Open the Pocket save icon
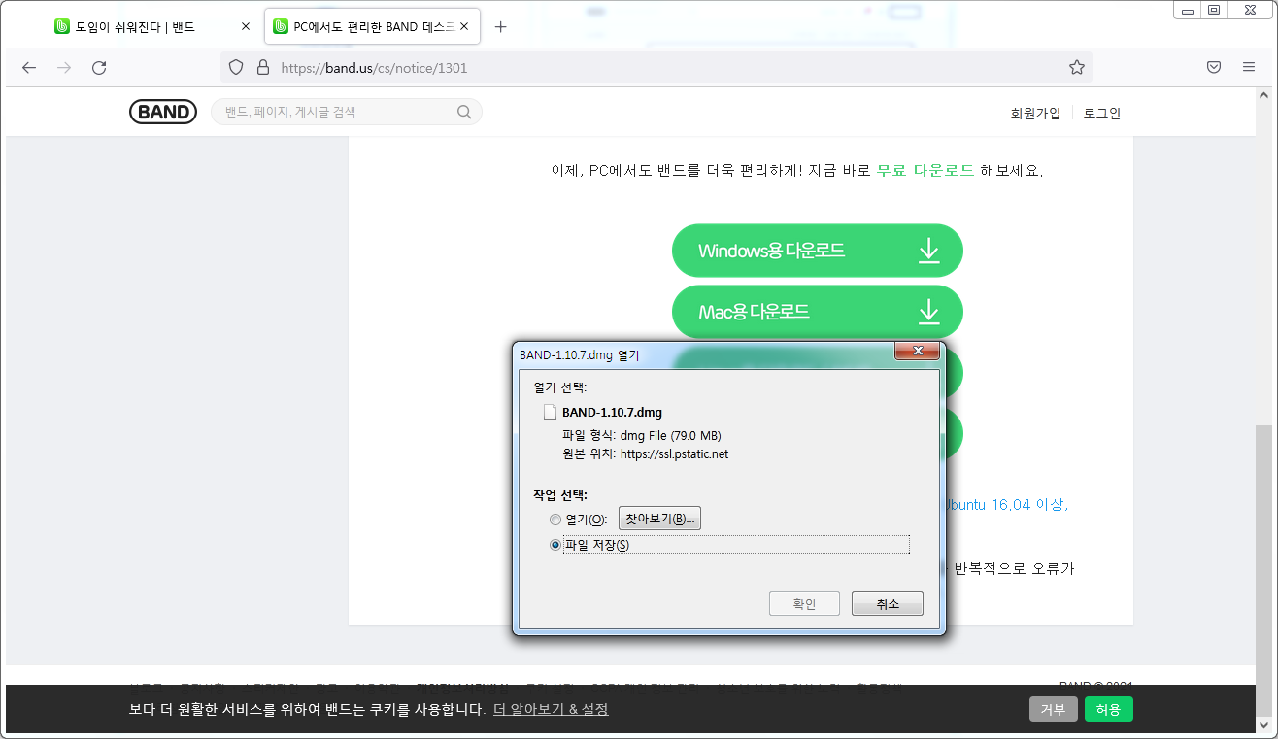Image resolution: width=1278 pixels, height=739 pixels. (1214, 67)
